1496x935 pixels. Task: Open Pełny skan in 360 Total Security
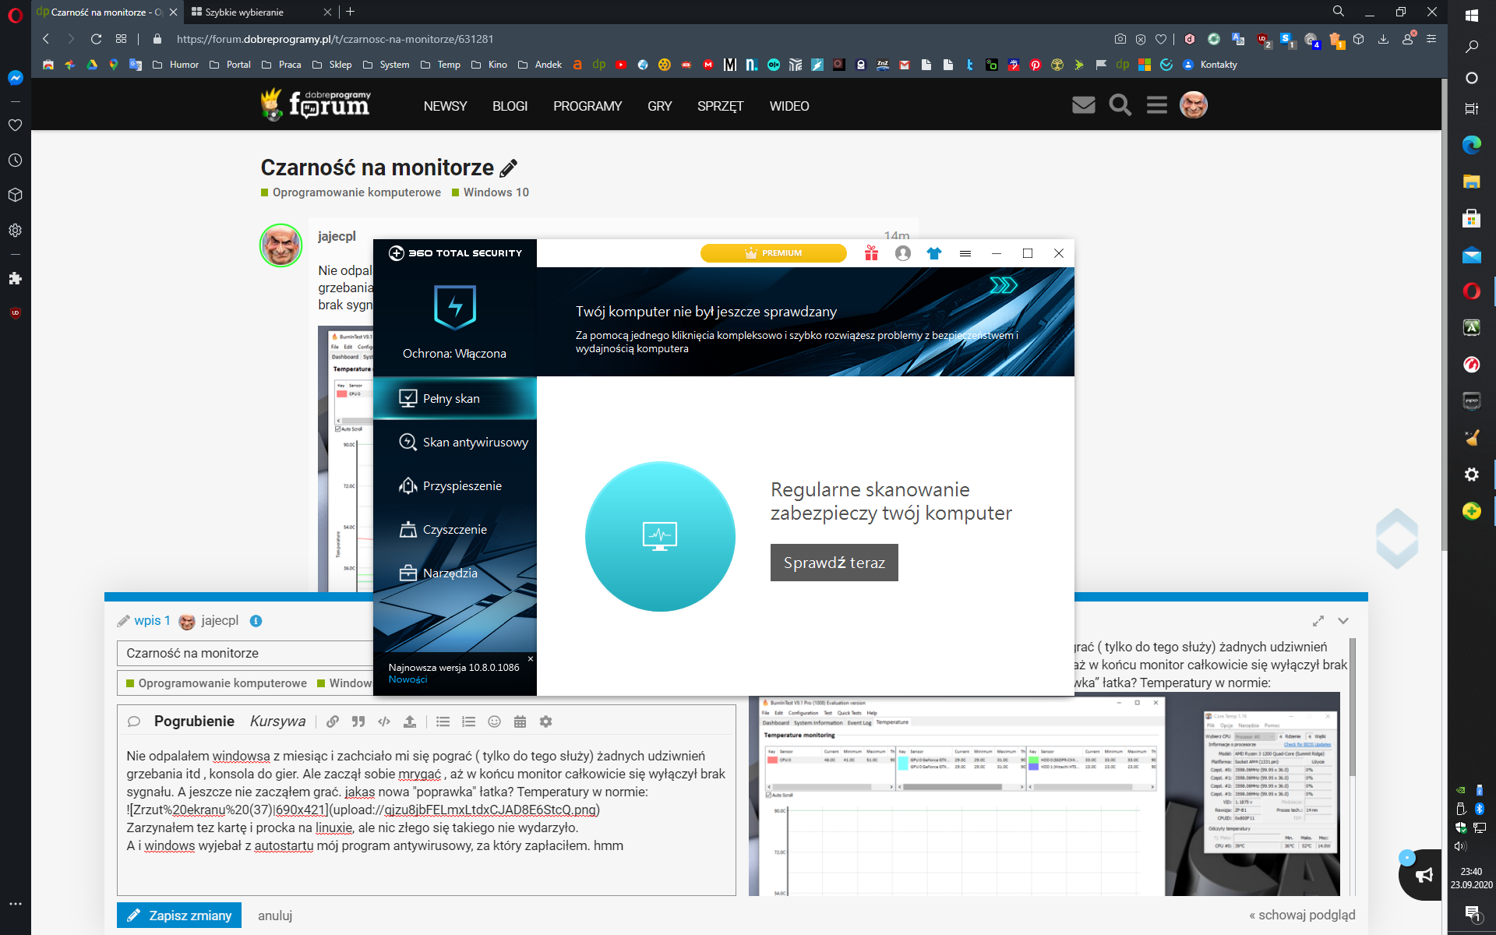point(455,398)
